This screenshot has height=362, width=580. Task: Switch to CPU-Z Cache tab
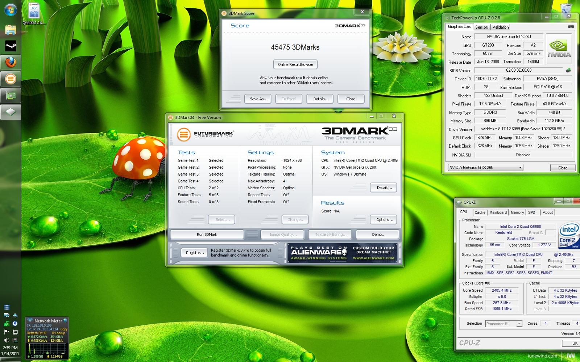480,212
